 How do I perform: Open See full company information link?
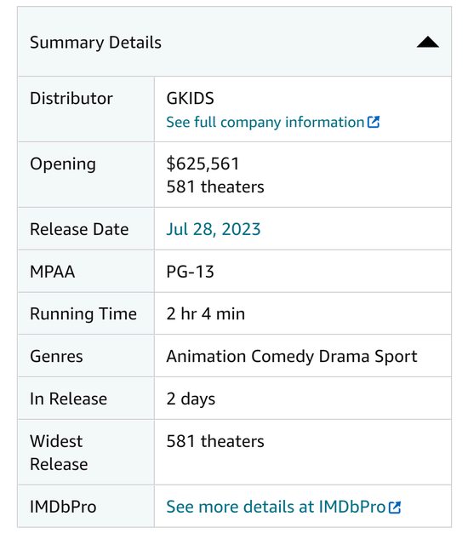pyautogui.click(x=265, y=122)
